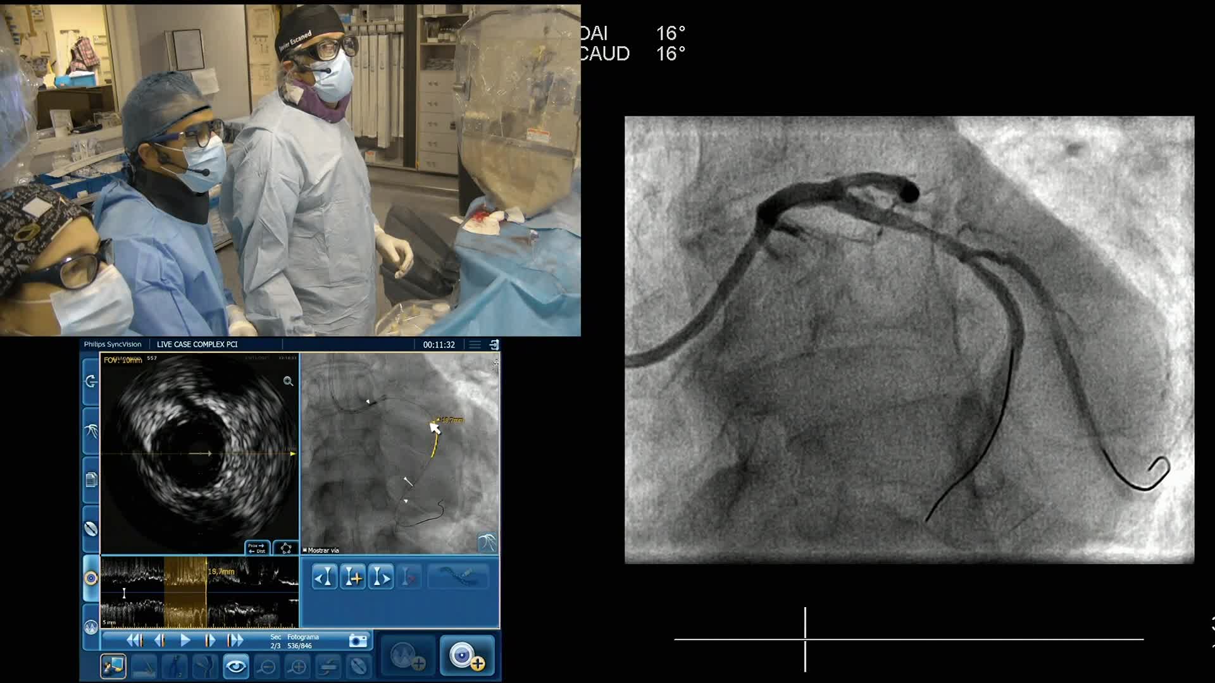The image size is (1215, 683).
Task: Open the coronary tree sidebar tab
Action: point(90,431)
